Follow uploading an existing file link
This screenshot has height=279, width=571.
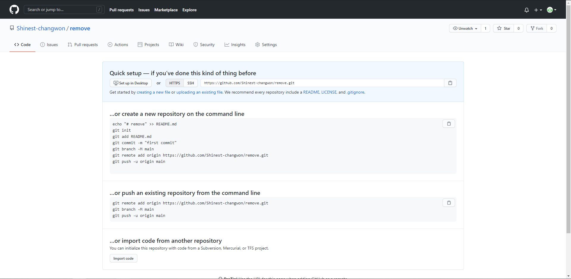click(200, 92)
